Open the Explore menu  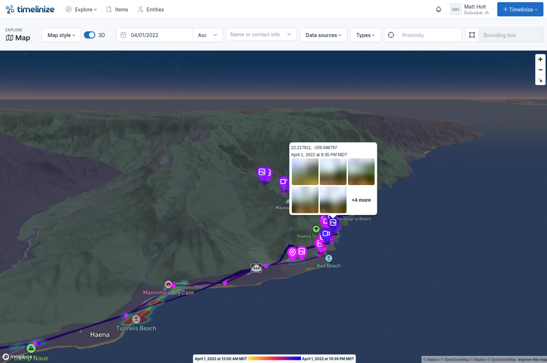pos(82,10)
